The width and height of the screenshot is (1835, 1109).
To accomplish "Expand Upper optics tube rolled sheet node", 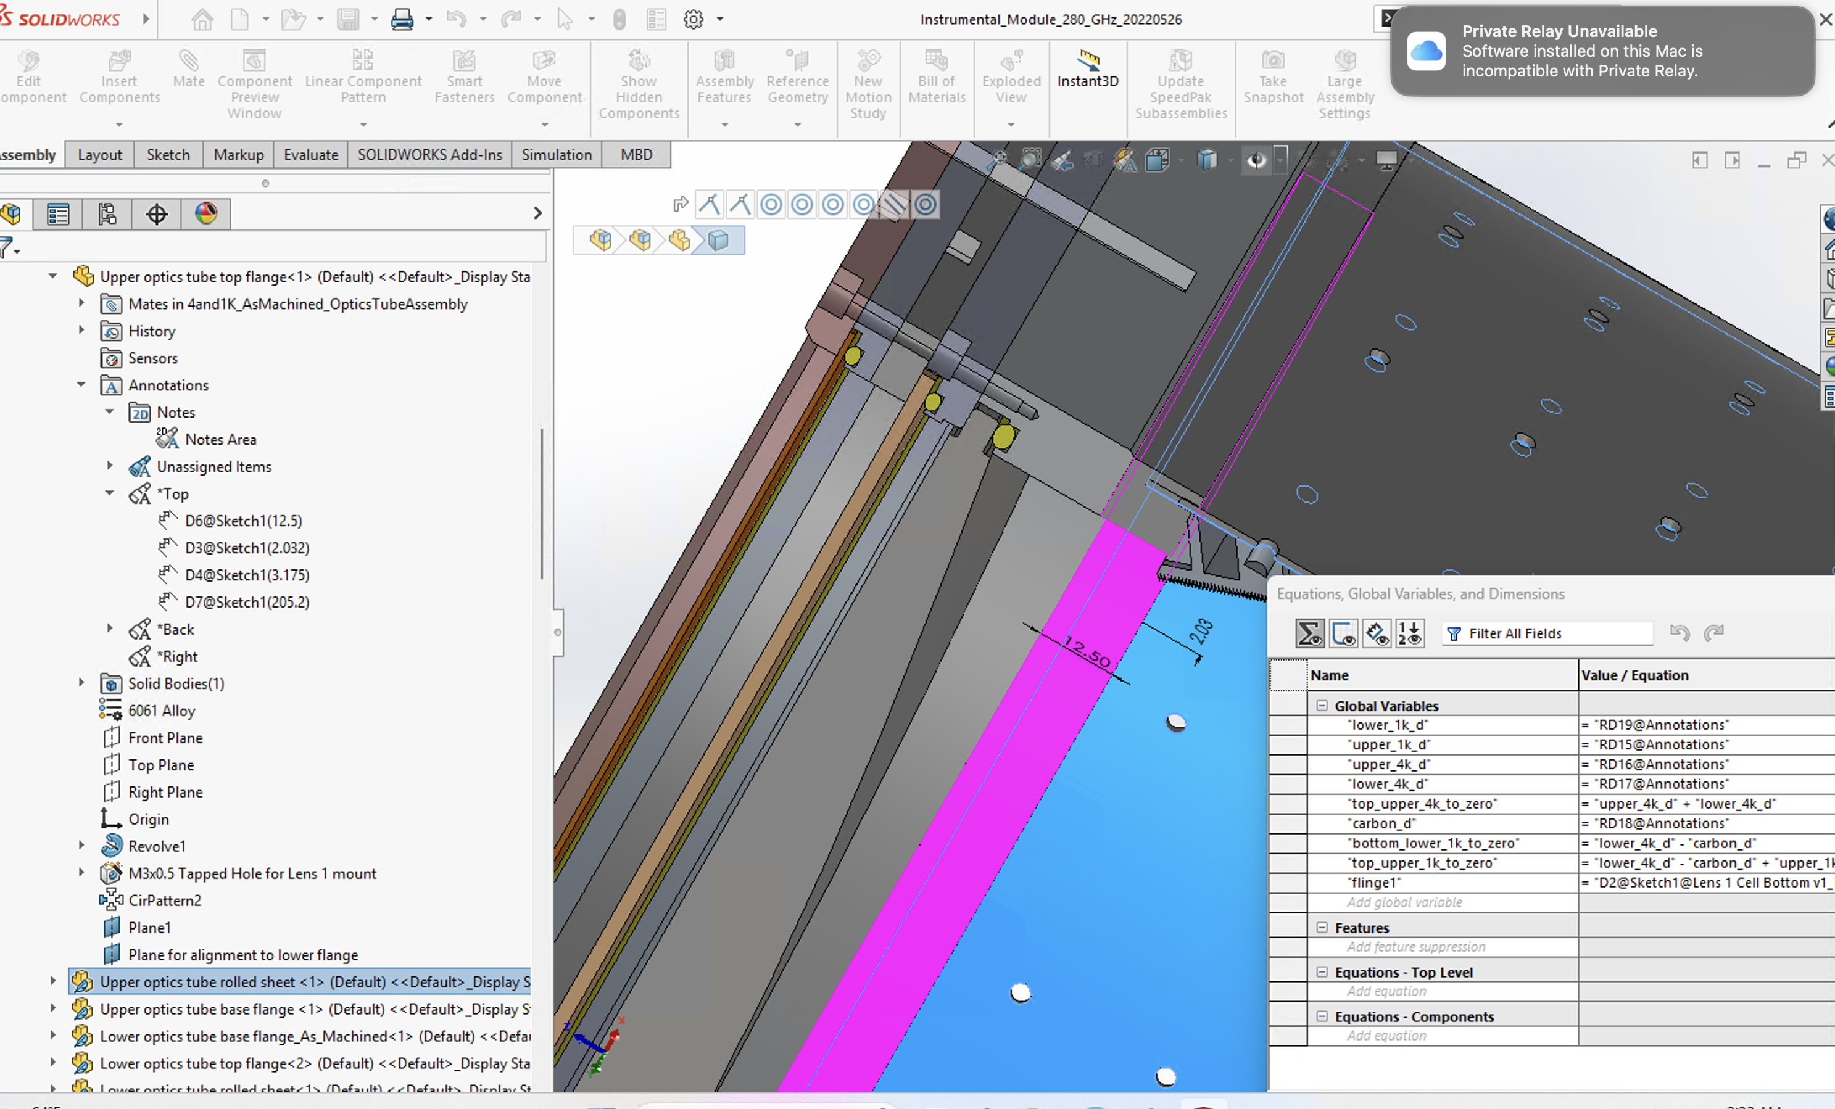I will 53,982.
